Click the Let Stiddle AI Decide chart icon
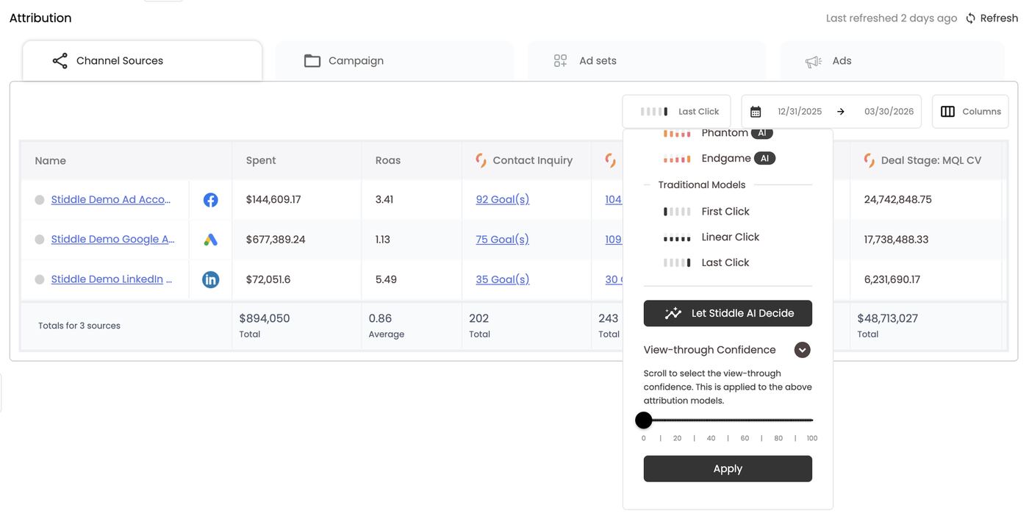 pos(673,313)
